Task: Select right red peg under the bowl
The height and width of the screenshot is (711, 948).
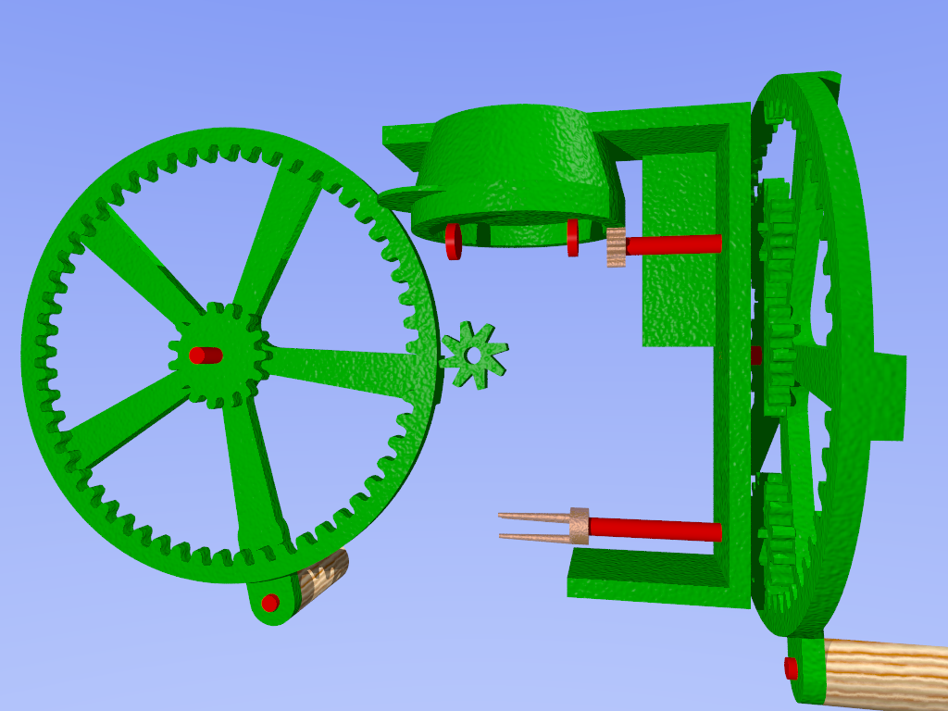Action: click(x=573, y=237)
